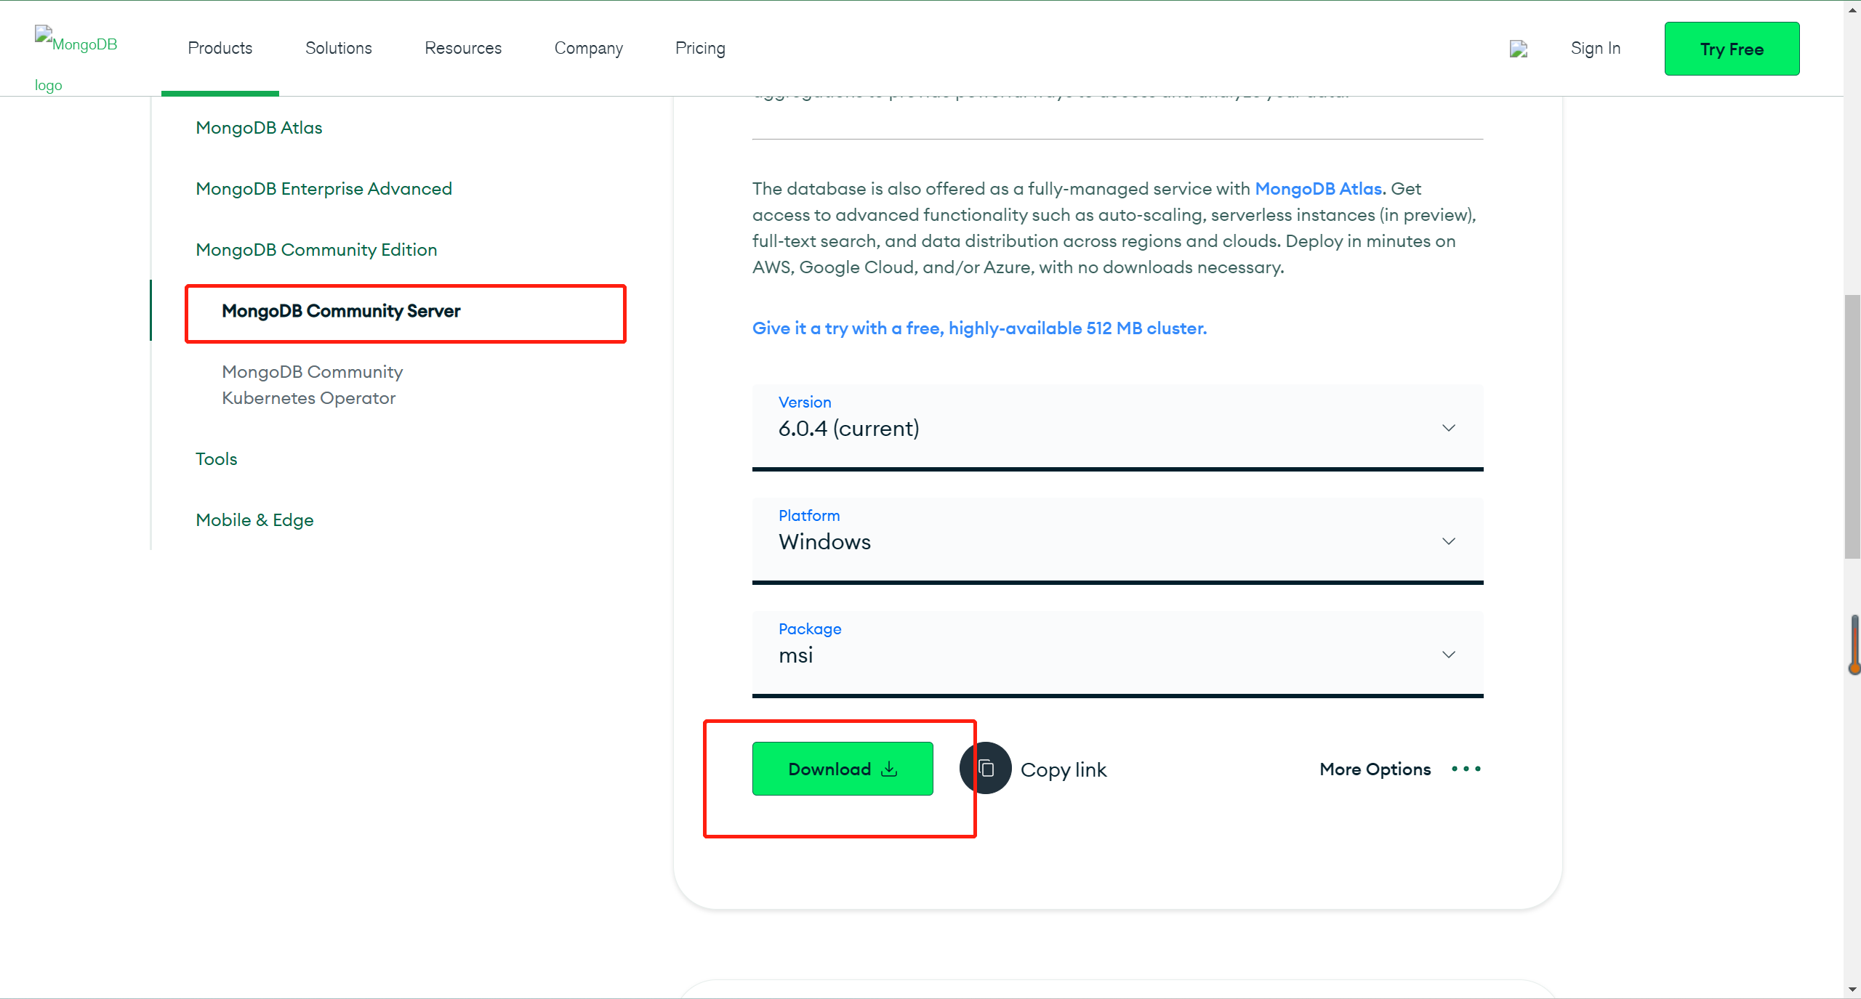Open free 512 MB cluster link
The image size is (1861, 999).
click(978, 328)
